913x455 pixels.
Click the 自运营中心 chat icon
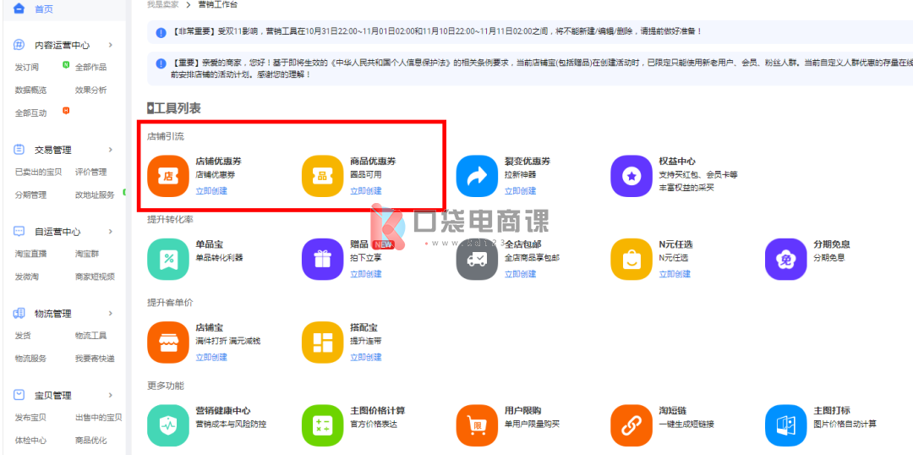19,231
